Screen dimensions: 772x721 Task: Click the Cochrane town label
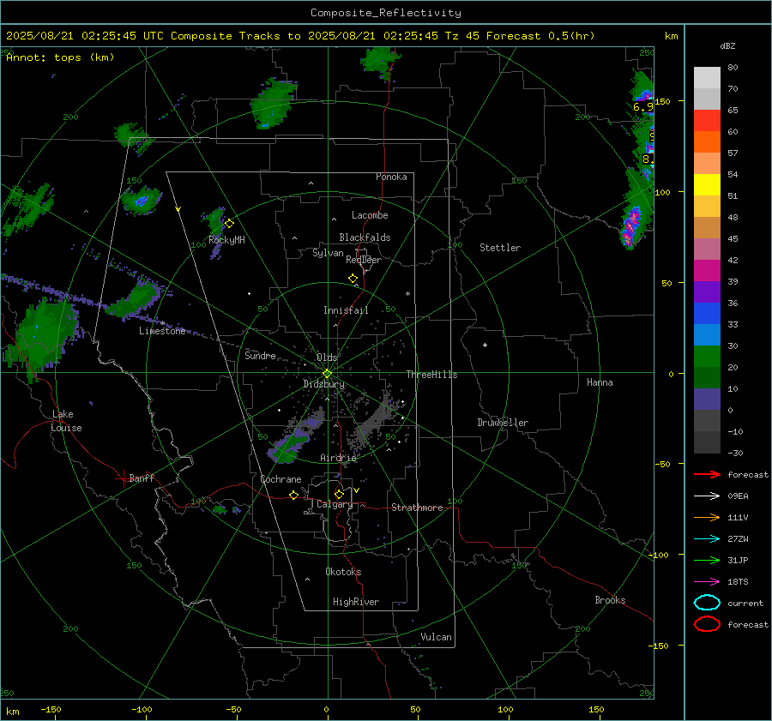pyautogui.click(x=280, y=479)
